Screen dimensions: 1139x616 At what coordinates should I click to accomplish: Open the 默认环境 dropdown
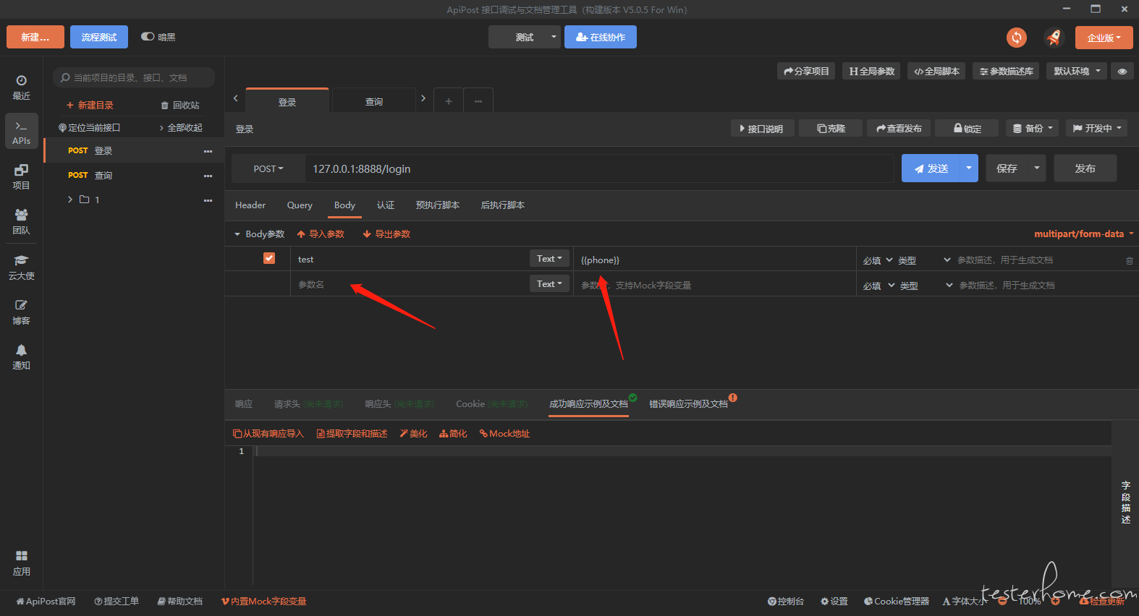coord(1077,71)
